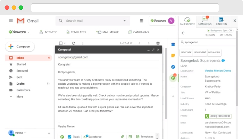This screenshot has height=139, width=243.
Task: Open the Salesforce cloud tab in sidebar
Action: [x=187, y=21]
